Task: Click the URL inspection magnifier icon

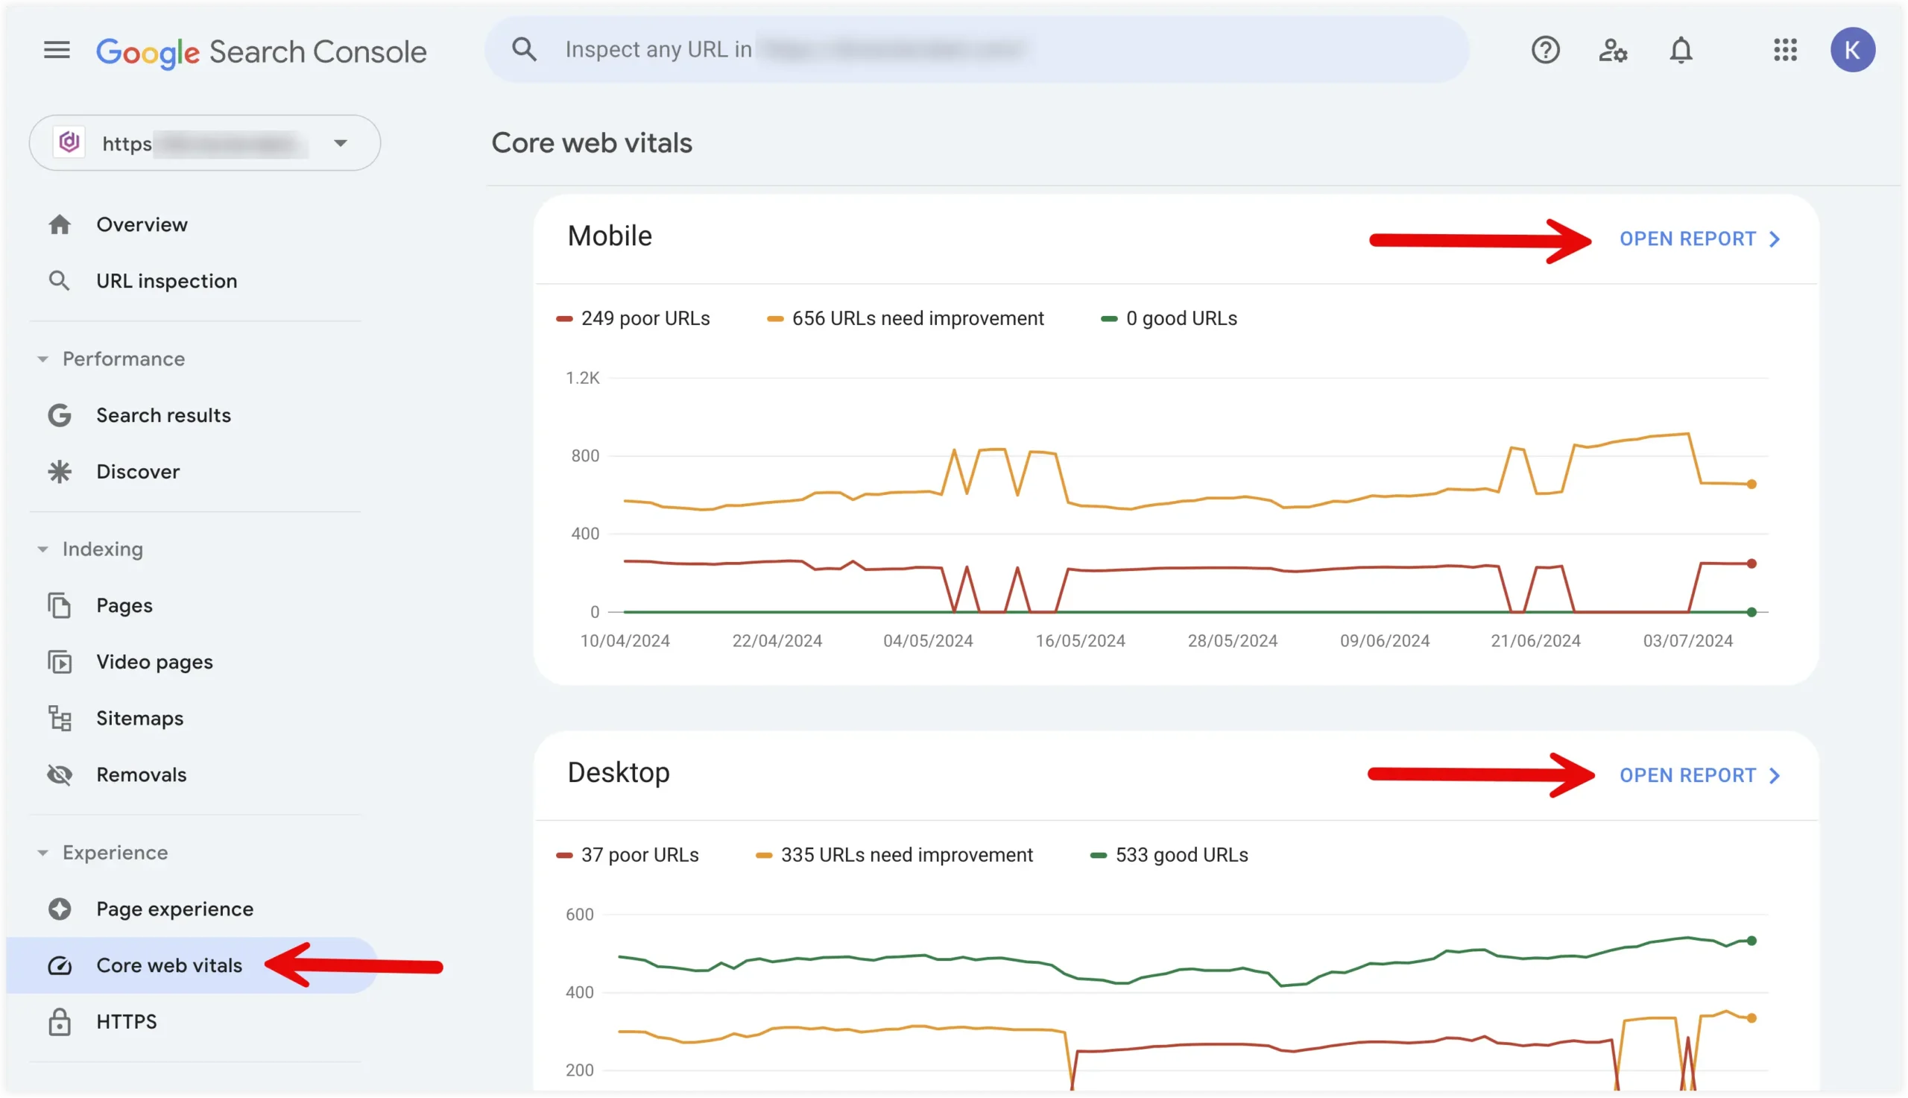Action: pyautogui.click(x=59, y=281)
